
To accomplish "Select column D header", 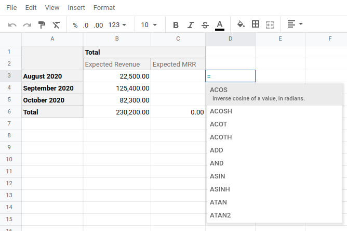I will tap(230, 39).
